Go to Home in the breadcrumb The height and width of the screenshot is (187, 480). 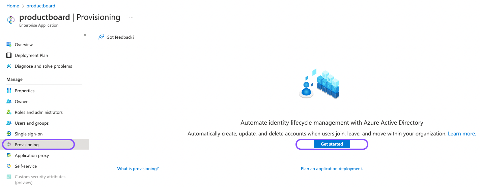[13, 6]
